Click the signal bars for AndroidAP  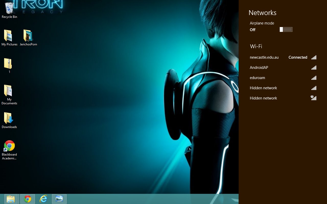(314, 68)
